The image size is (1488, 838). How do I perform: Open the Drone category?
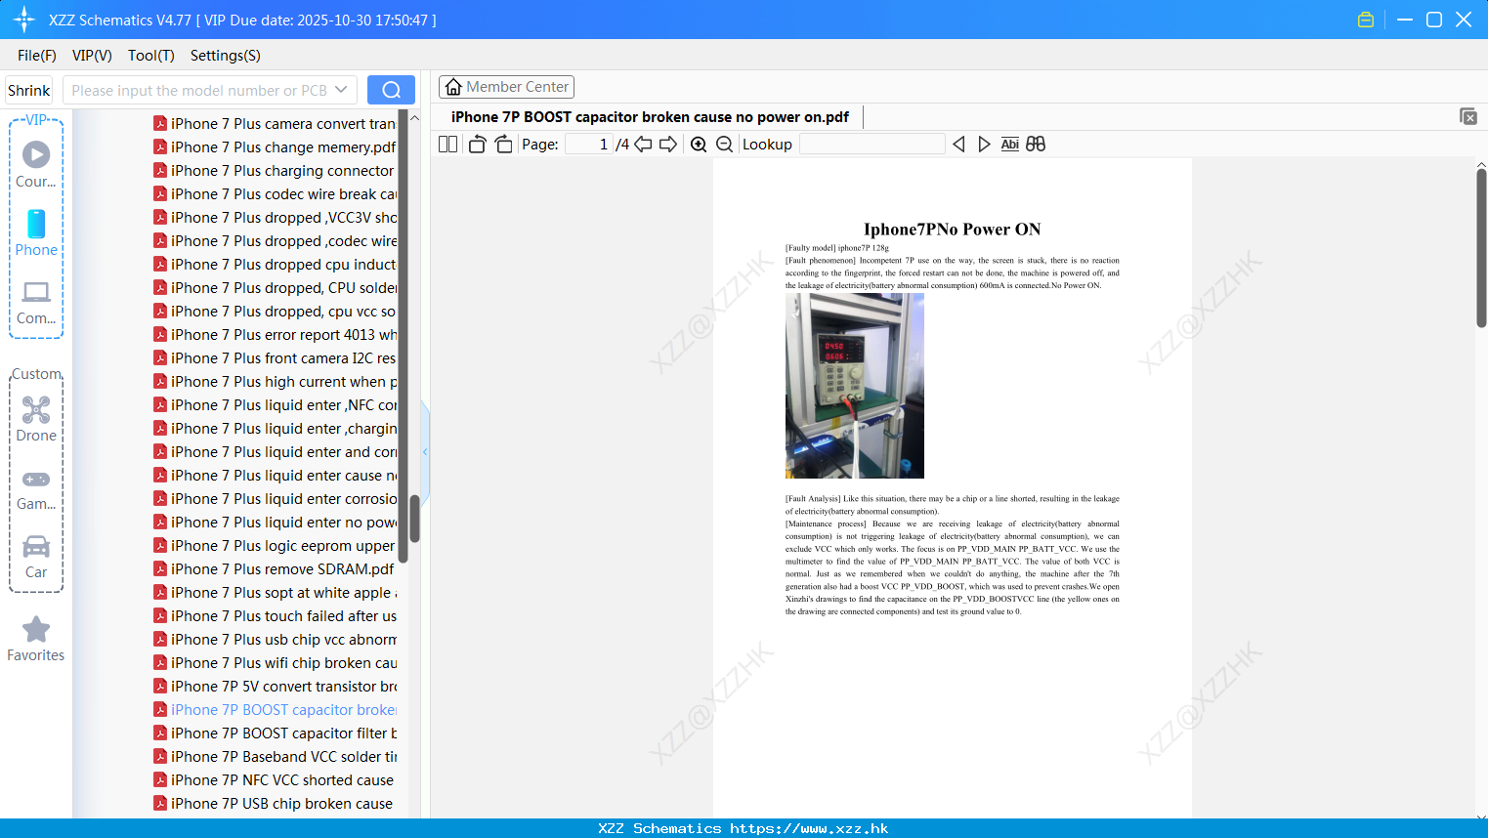pyautogui.click(x=36, y=419)
